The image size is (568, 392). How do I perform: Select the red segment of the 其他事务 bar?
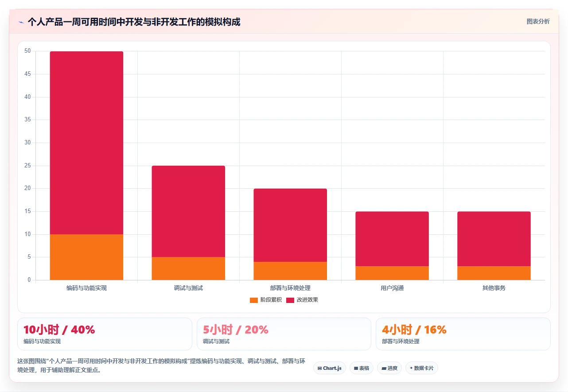494,239
